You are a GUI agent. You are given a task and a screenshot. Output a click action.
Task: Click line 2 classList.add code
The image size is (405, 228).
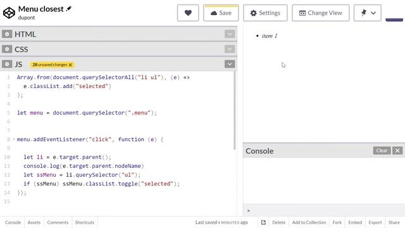(67, 86)
